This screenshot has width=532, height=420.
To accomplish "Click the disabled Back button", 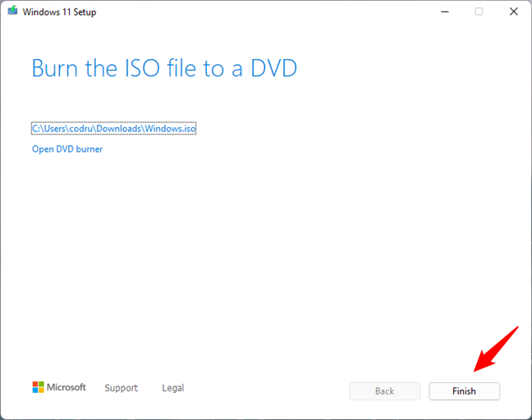I will click(x=385, y=391).
